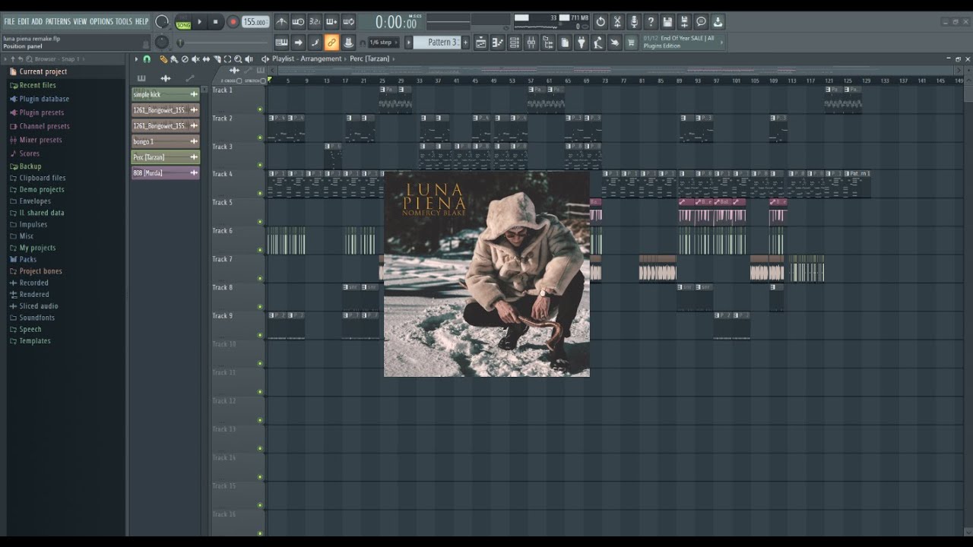Select the playlist Delete tool
This screenshot has width=973, height=547.
click(185, 59)
